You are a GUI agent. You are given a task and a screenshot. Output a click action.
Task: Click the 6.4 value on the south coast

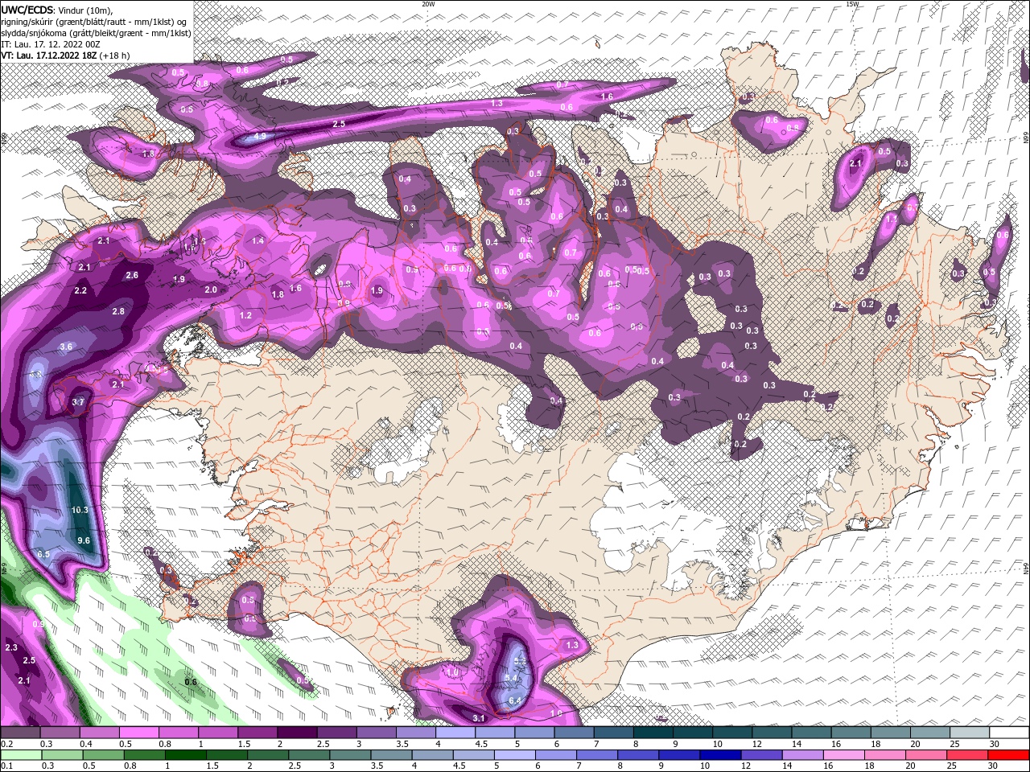[515, 700]
